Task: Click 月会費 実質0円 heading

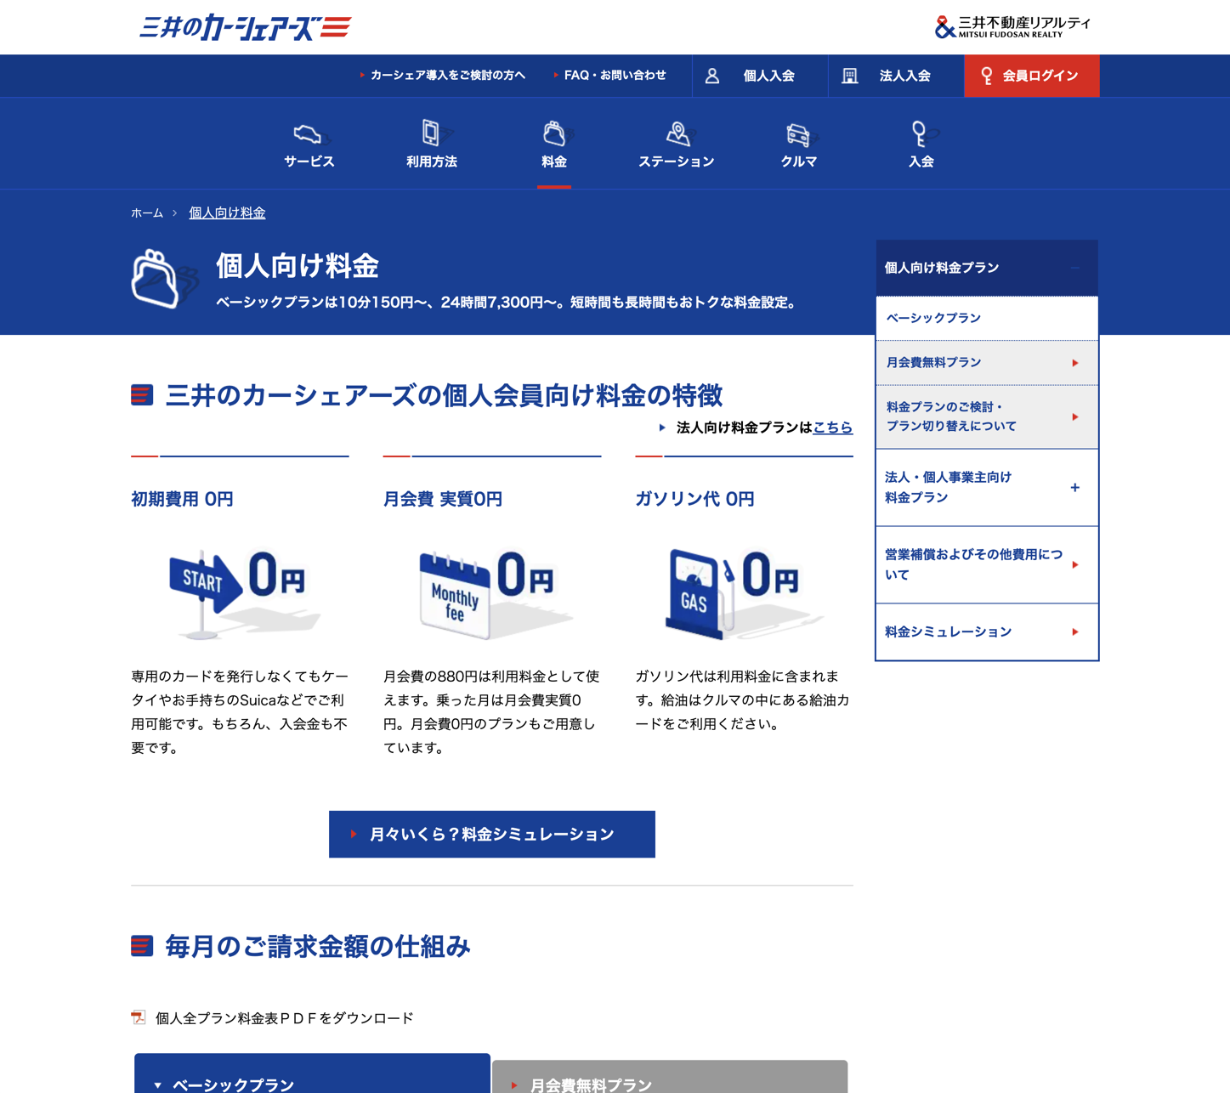Action: (x=443, y=500)
